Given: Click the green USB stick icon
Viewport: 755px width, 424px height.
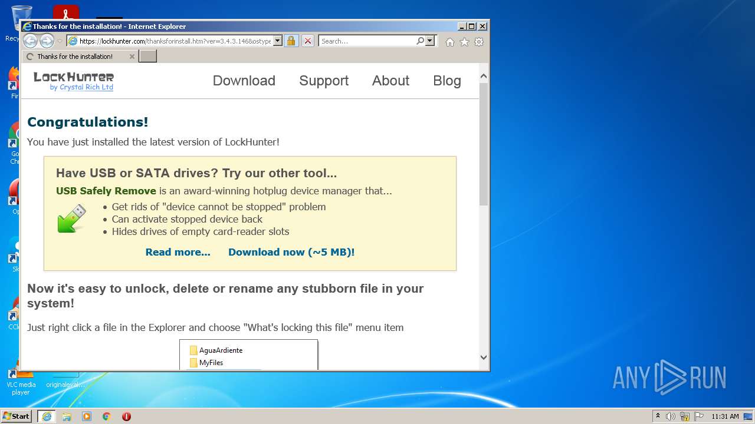Looking at the screenshot, I should click(x=71, y=218).
